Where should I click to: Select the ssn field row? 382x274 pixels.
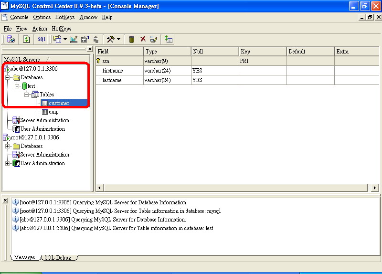click(237, 61)
